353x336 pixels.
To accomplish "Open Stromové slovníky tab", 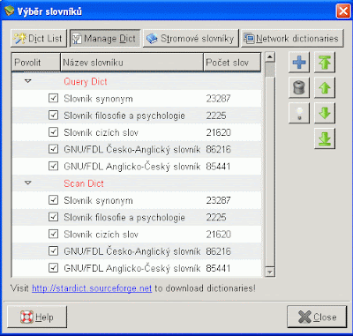I will click(x=191, y=39).
